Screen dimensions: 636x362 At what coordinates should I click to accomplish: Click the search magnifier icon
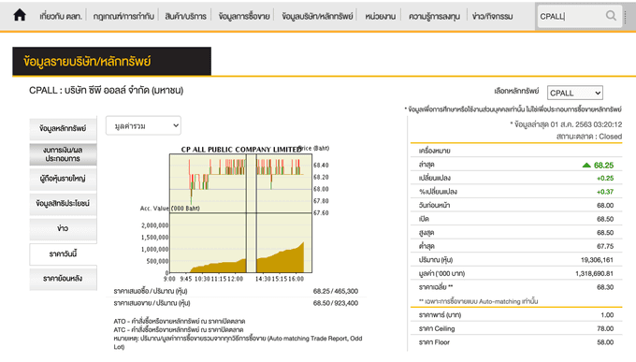611,16
